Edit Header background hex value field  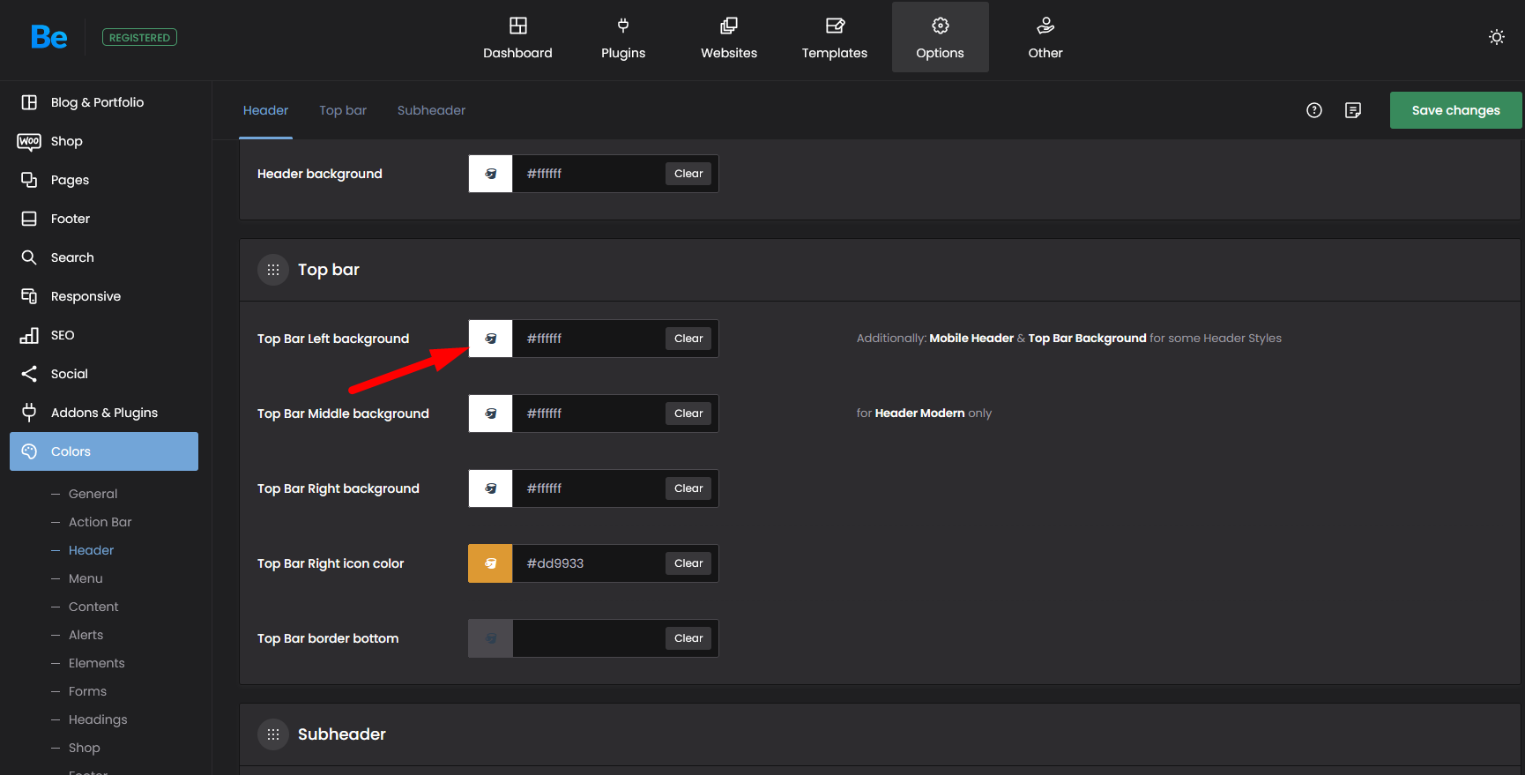pyautogui.click(x=588, y=174)
